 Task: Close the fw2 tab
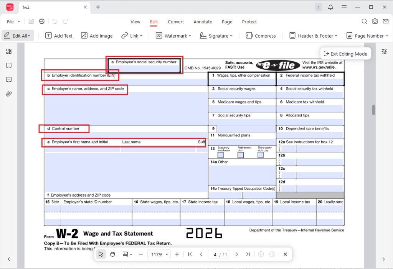point(85,7)
